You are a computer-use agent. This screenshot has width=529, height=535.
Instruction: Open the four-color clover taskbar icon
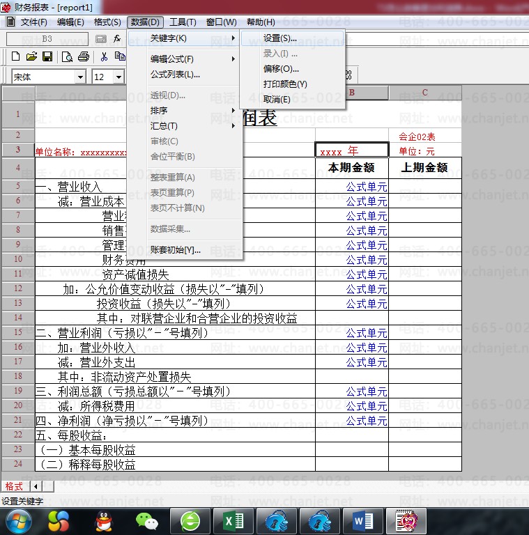[x=59, y=521]
